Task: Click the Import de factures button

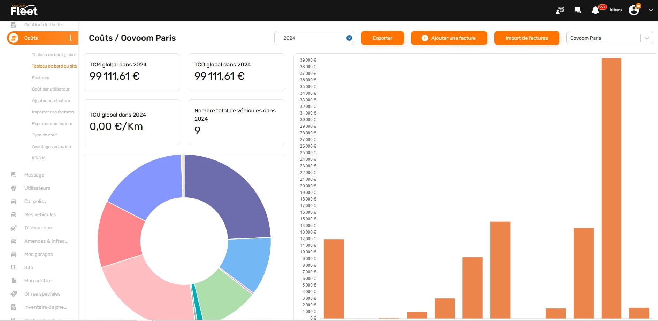Action: point(526,38)
